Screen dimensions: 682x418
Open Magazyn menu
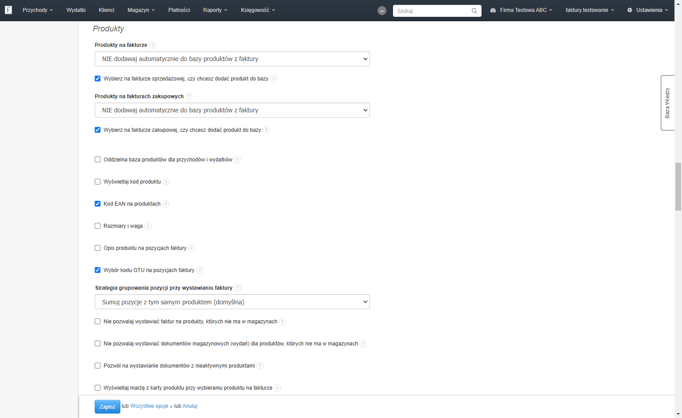click(141, 10)
